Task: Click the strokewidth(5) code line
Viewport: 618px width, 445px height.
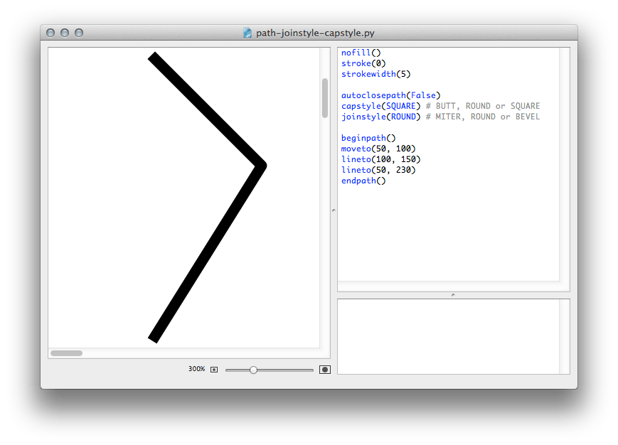Action: pyautogui.click(x=375, y=74)
